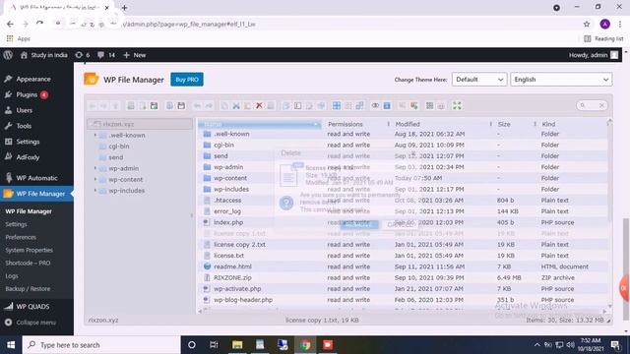The height and width of the screenshot is (354, 630).
Task: Select the .htaccess file row
Action: [x=403, y=201]
